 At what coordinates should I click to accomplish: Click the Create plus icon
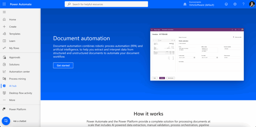tap(4, 27)
